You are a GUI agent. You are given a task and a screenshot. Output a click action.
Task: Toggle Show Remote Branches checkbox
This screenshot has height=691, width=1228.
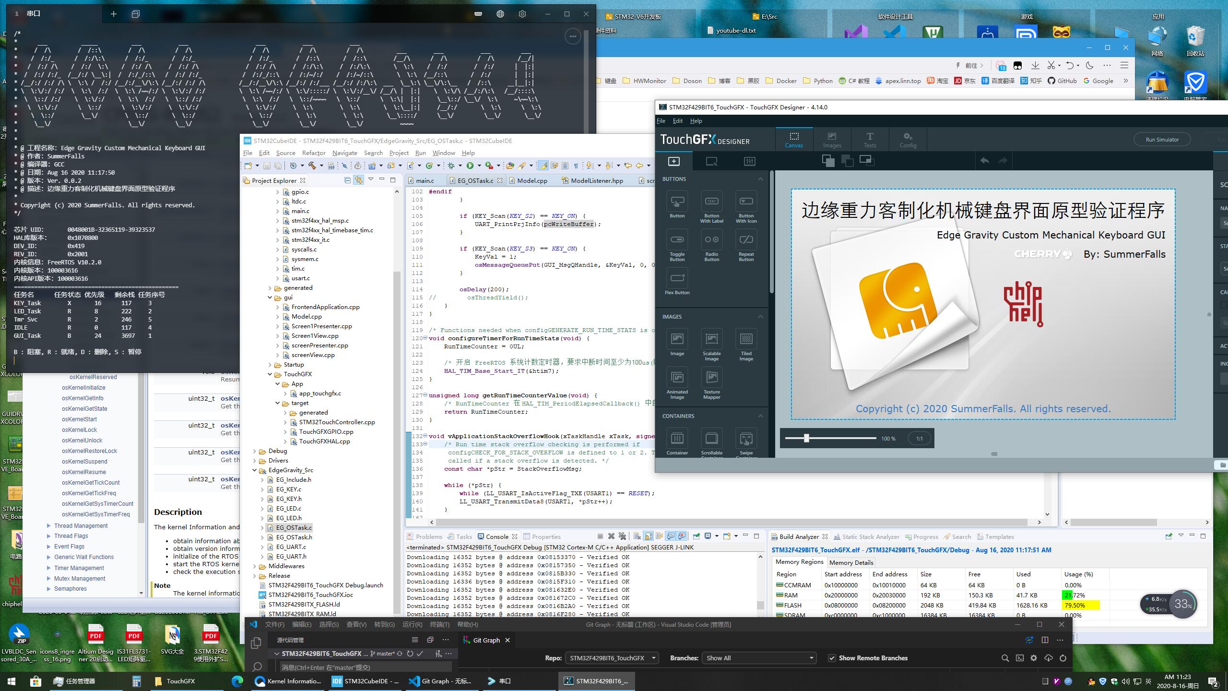tap(832, 658)
